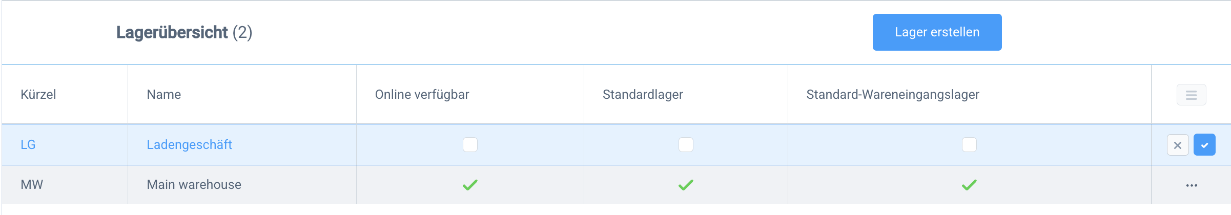Click the Lager erstellen button
This screenshot has width=1231, height=215.
click(937, 32)
